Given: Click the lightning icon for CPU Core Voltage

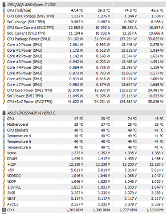Looking at the screenshot, I should [x=4, y=16].
